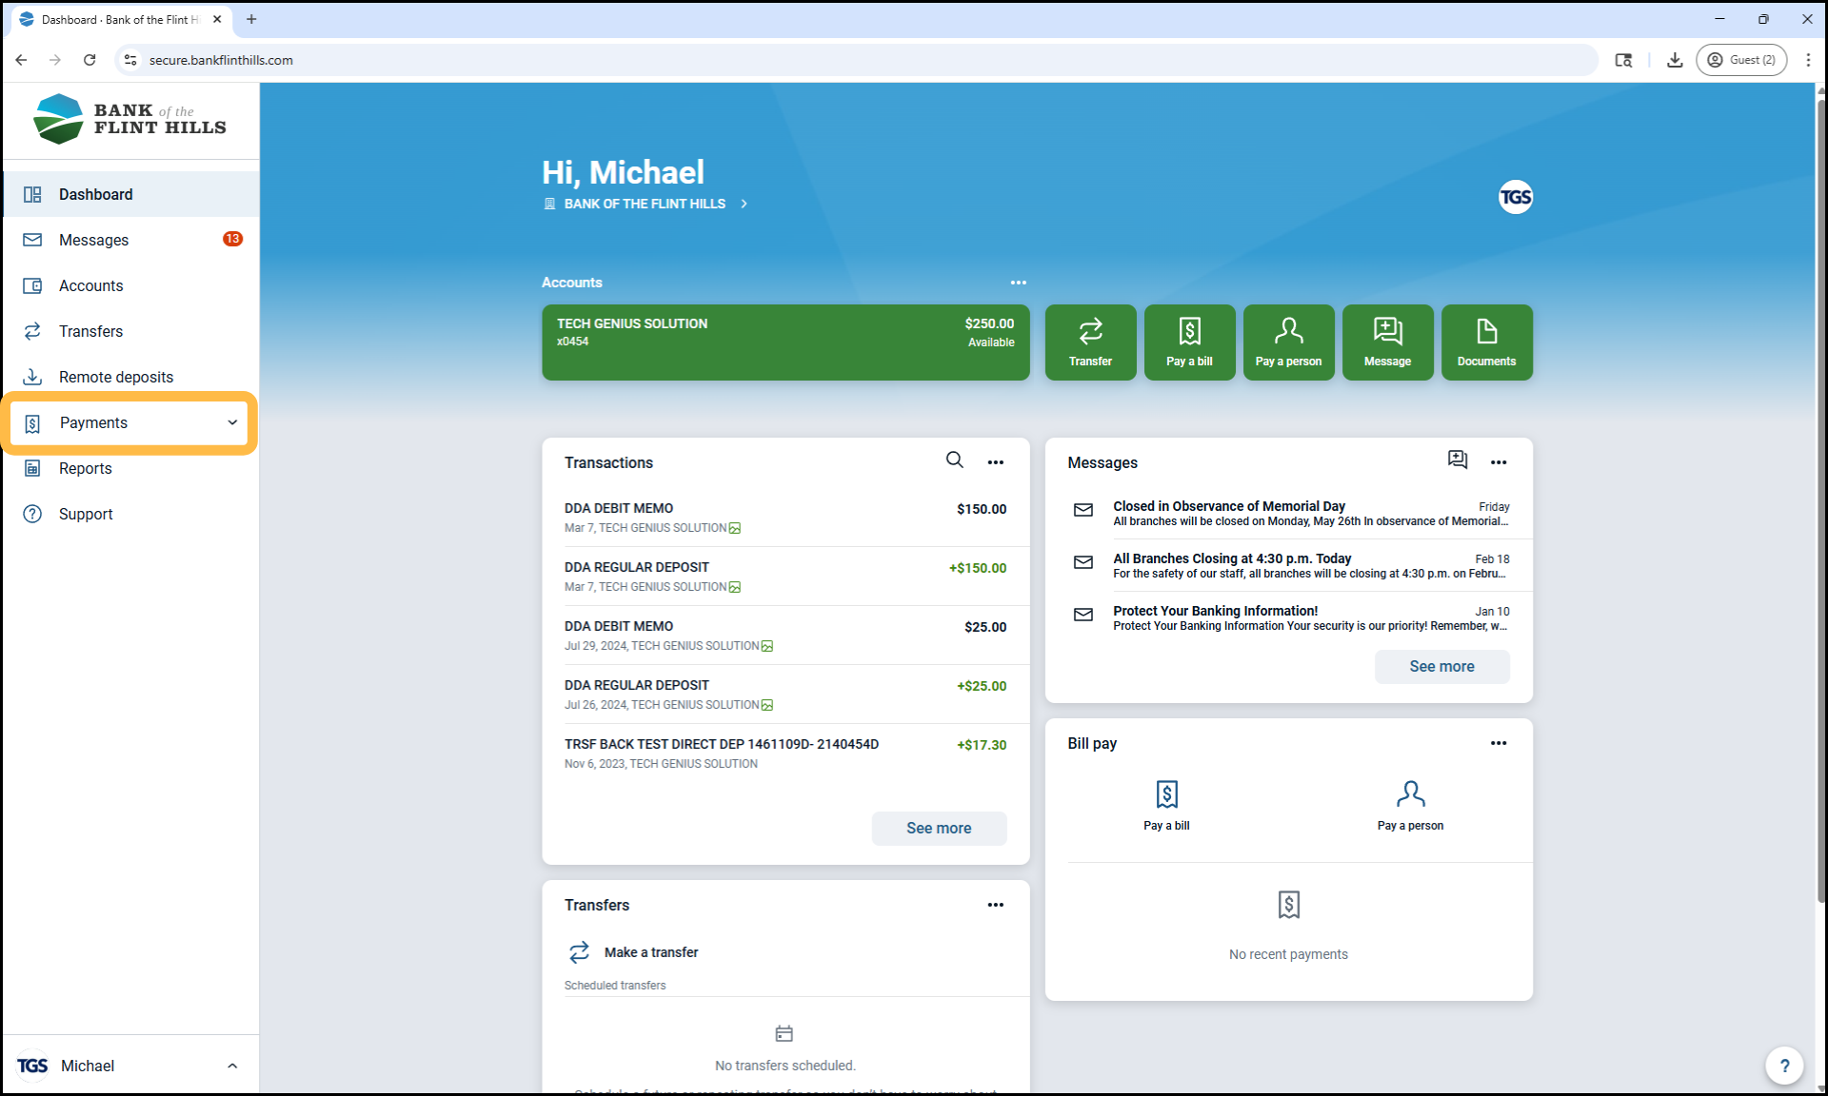The height and width of the screenshot is (1096, 1828).
Task: Open the help question mark button
Action: [1784, 1066]
